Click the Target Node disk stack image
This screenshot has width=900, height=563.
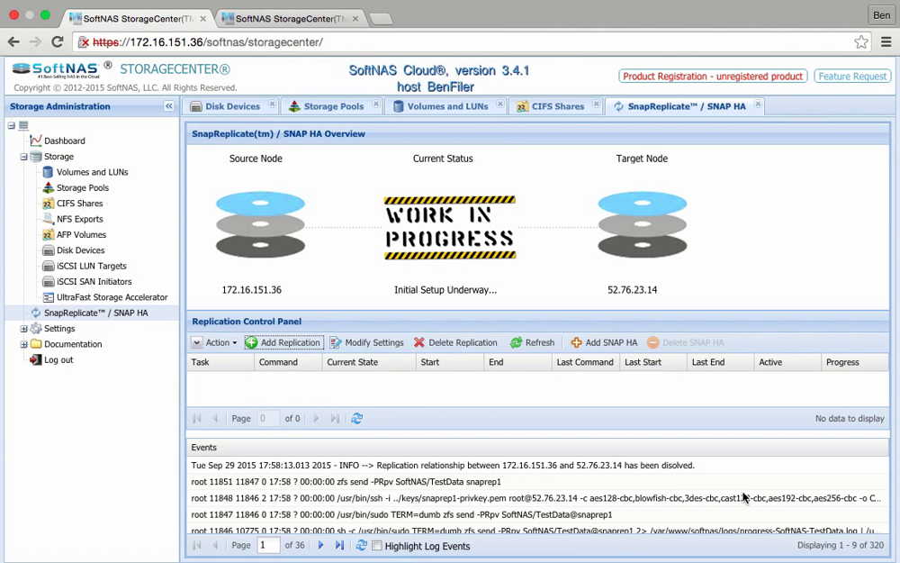tap(643, 225)
